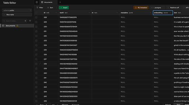Select the checkbox for row 229
The image size is (189, 105).
[x=36, y=22]
